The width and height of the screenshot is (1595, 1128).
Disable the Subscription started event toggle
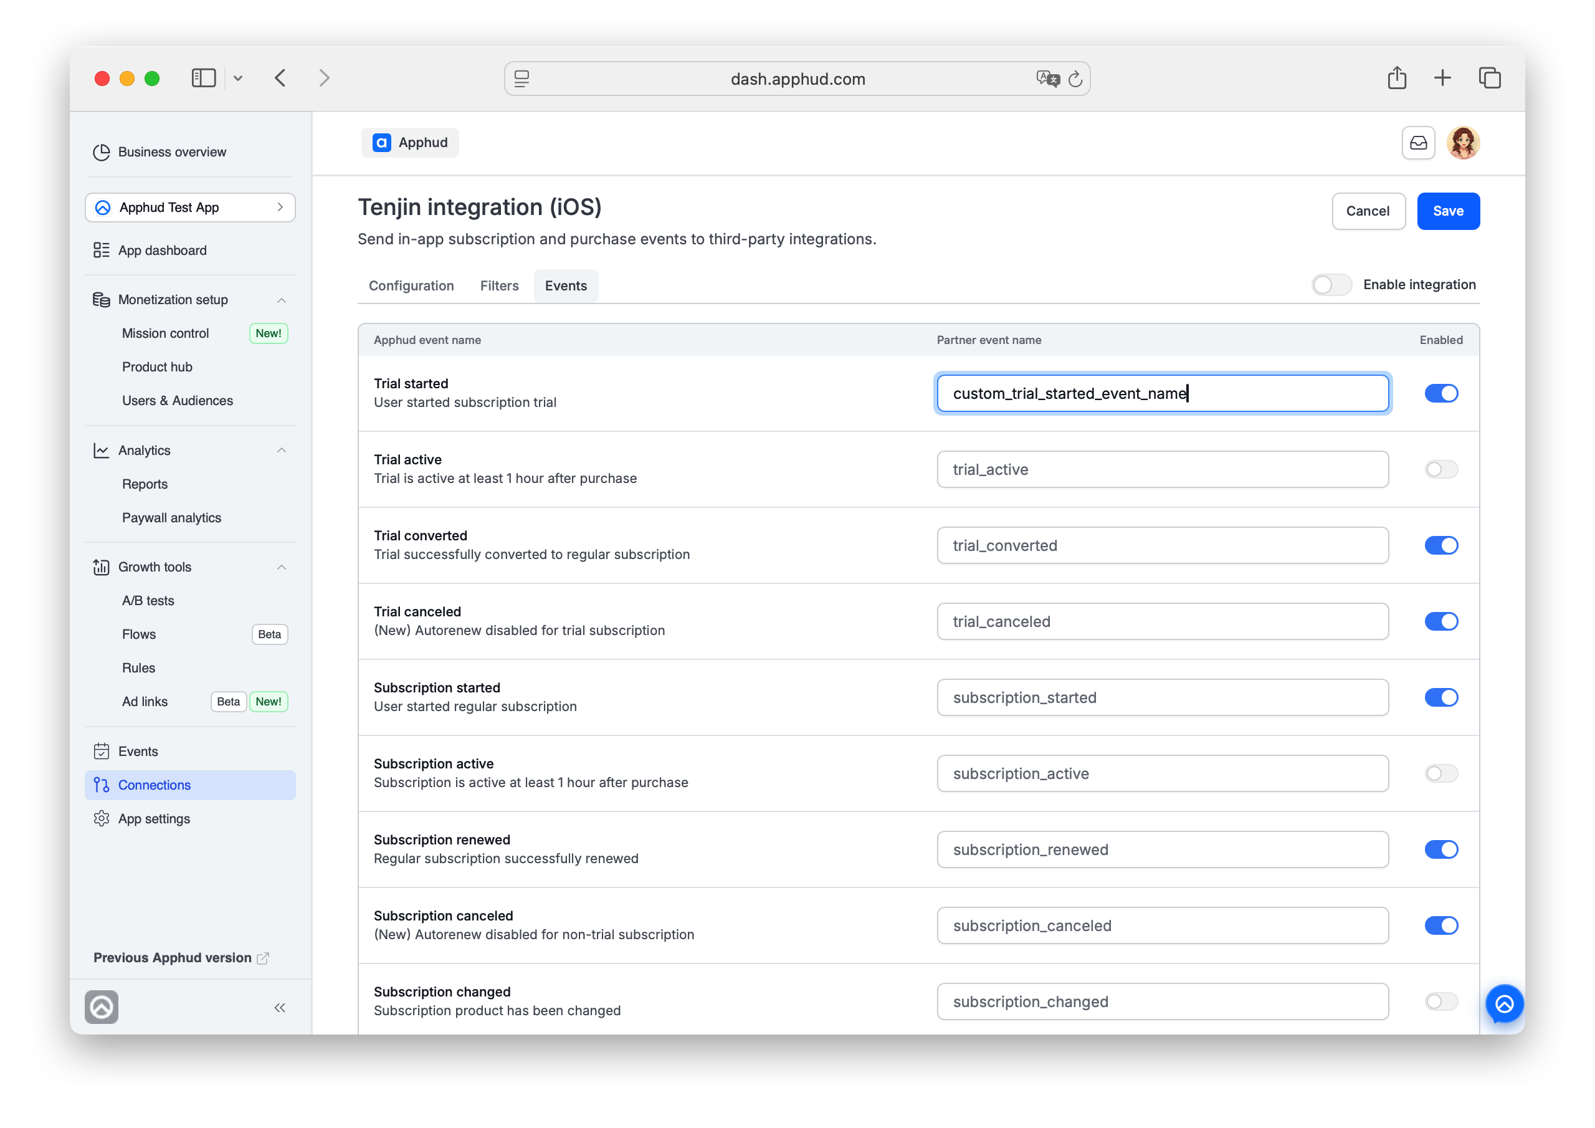1440,698
